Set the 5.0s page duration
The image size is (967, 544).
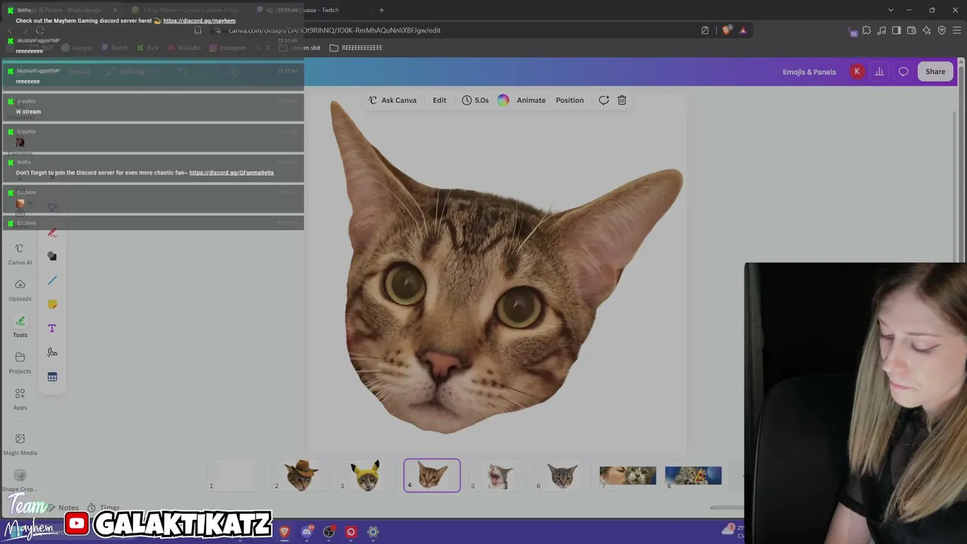pyautogui.click(x=475, y=100)
